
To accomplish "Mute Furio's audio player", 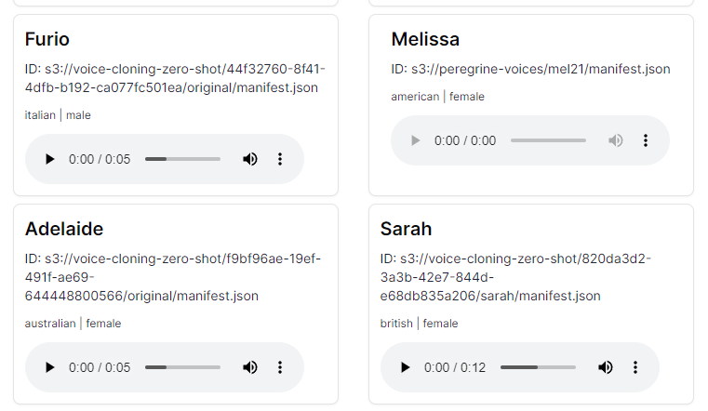I will 249,159.
